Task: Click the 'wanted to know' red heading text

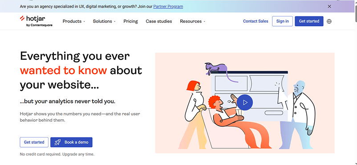Action: tap(63, 71)
